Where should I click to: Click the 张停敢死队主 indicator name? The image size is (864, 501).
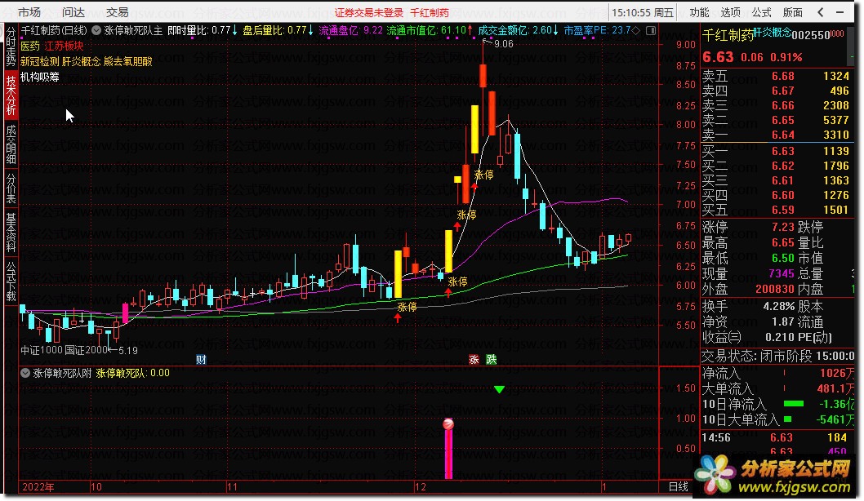[x=133, y=31]
